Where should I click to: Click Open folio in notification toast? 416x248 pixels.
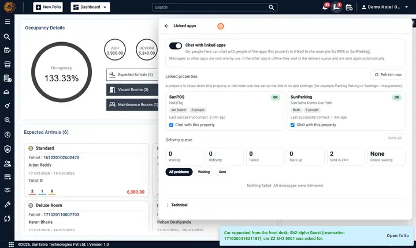(398, 235)
